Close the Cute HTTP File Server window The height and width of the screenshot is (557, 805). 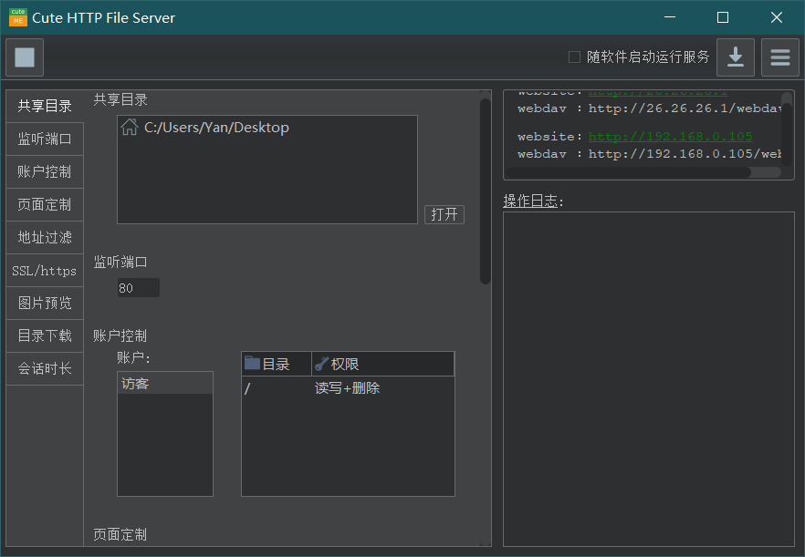[776, 17]
